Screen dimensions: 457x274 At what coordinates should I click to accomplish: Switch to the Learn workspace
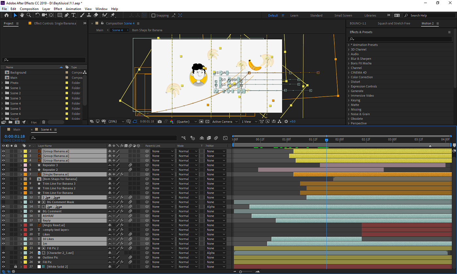coord(294,15)
